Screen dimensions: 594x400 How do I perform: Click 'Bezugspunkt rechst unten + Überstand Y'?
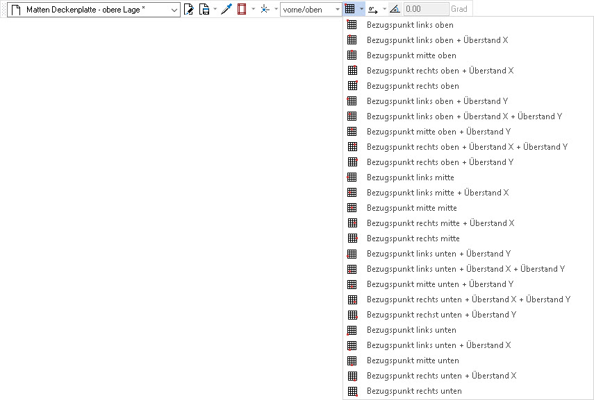pyautogui.click(x=468, y=315)
